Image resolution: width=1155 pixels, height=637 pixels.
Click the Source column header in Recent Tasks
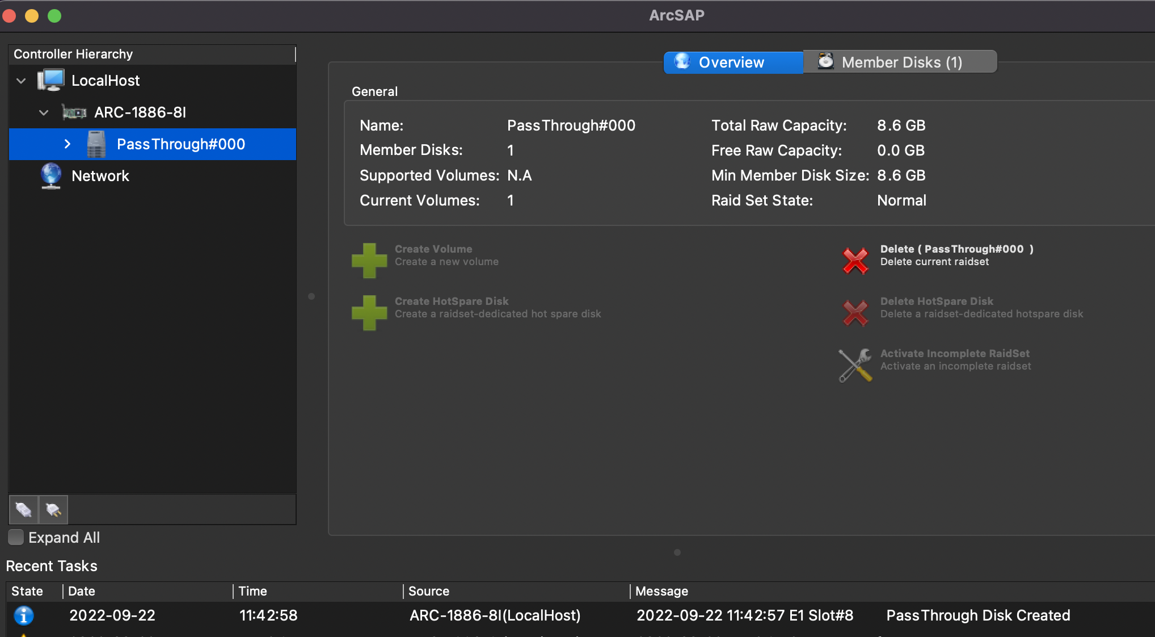pyautogui.click(x=428, y=591)
